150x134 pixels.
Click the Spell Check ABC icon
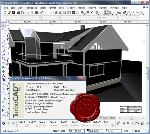[x=97, y=13]
